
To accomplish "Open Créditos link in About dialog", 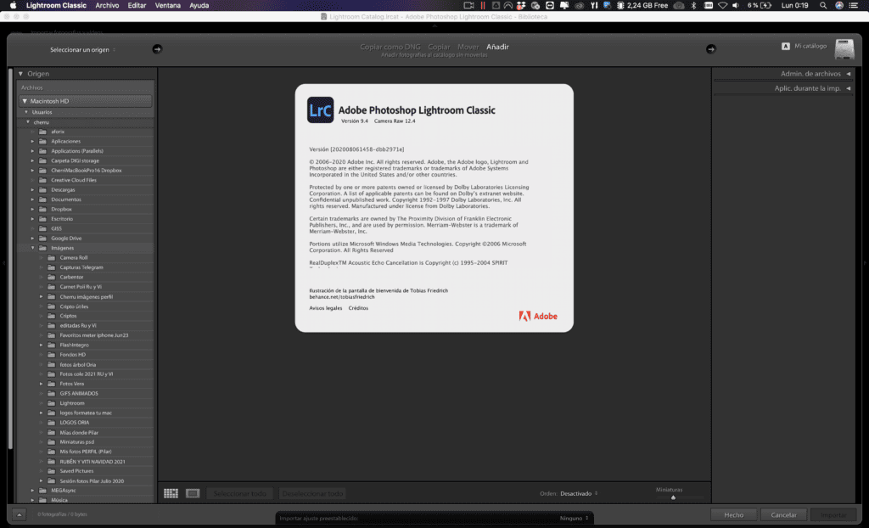I will click(x=358, y=308).
